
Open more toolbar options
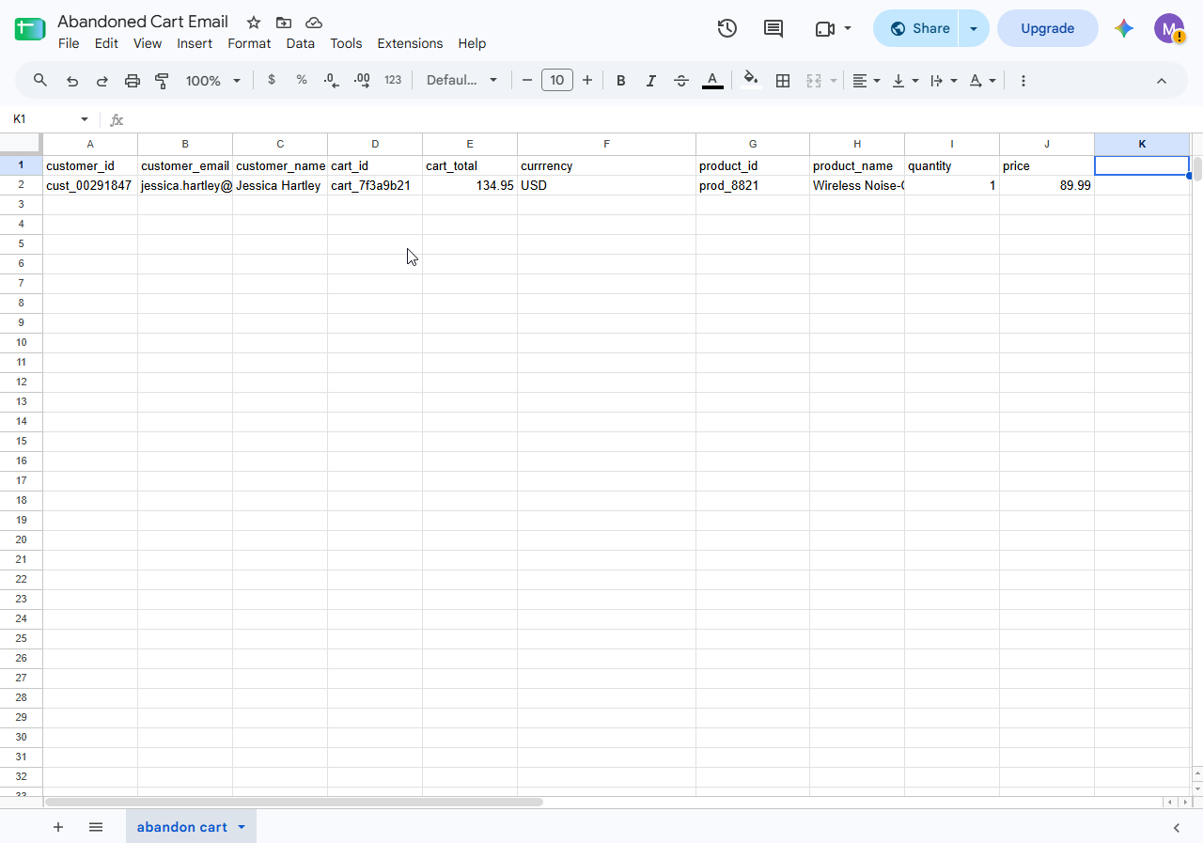pos(1023,81)
